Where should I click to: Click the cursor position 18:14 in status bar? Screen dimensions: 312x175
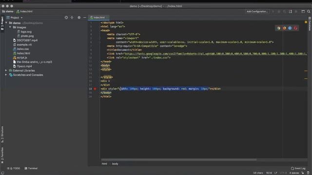pyautogui.click(x=269, y=173)
